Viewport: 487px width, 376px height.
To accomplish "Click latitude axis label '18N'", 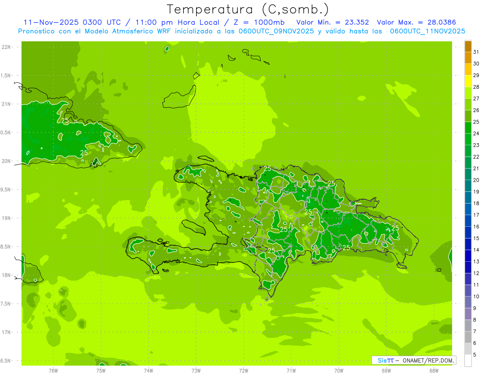I will 6,275.
